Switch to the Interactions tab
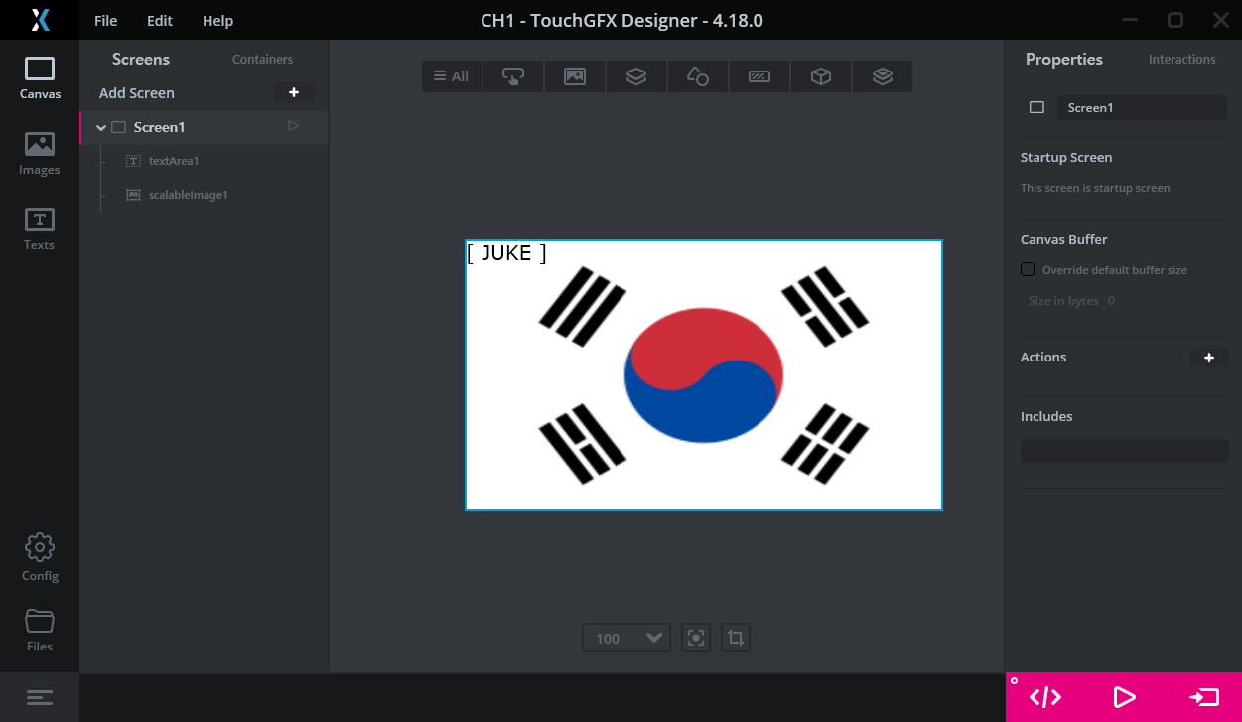 pos(1182,60)
